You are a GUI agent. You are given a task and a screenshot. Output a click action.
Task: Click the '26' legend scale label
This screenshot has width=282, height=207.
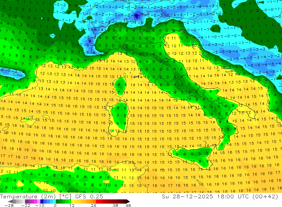pyautogui.click(x=94, y=206)
